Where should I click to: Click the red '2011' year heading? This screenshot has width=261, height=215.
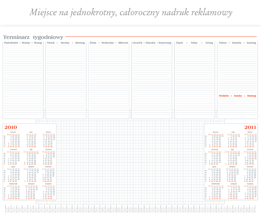click(x=250, y=127)
